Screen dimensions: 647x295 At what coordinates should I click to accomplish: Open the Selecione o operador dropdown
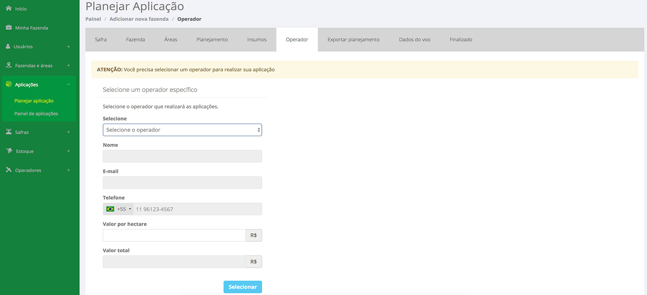182,130
